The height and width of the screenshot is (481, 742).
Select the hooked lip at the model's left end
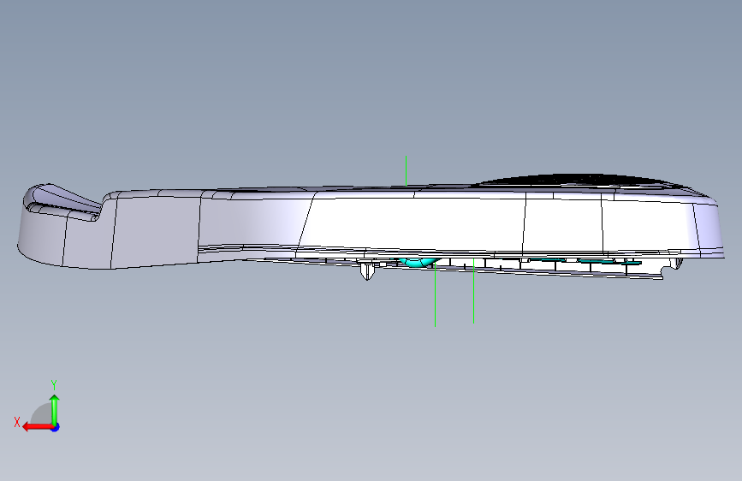tap(62, 201)
